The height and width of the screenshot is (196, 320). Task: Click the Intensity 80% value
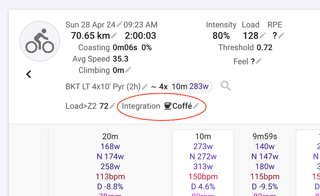[x=221, y=36]
